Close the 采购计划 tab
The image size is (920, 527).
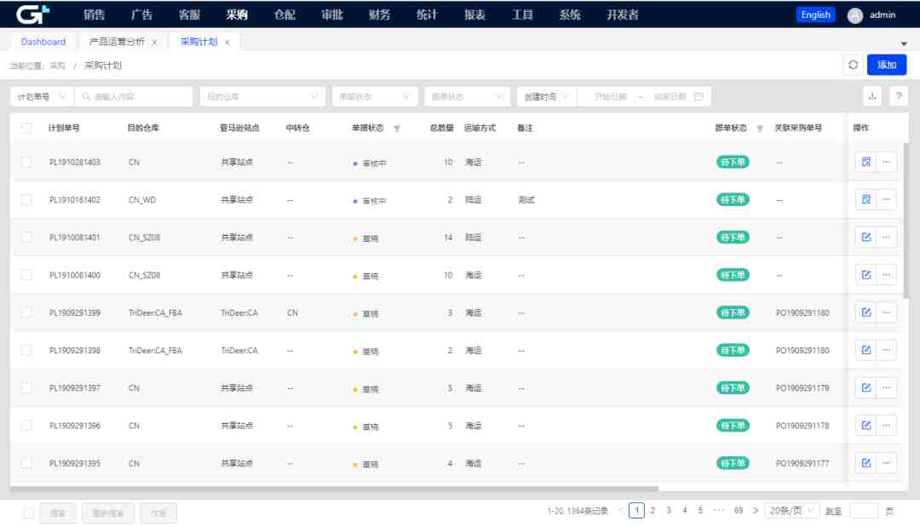(227, 43)
